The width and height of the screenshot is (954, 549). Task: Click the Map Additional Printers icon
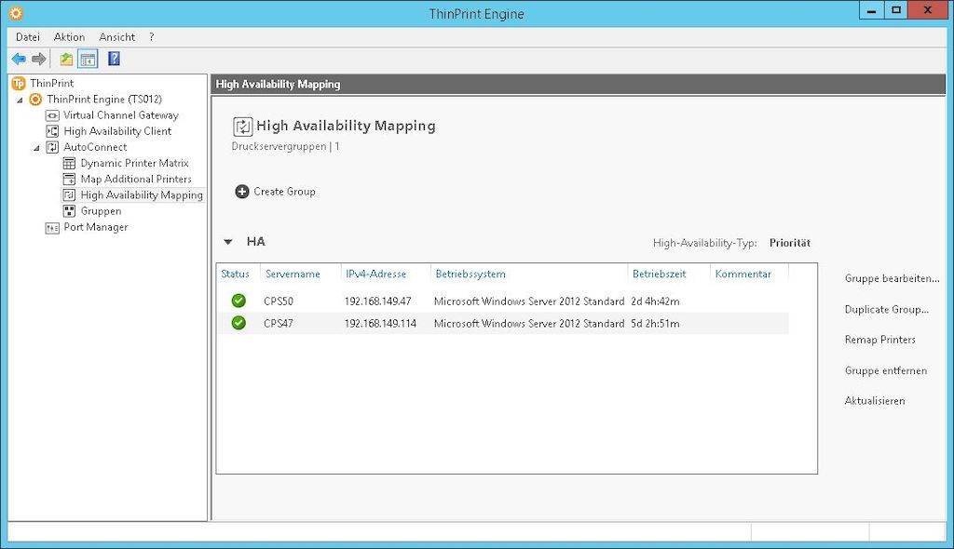(69, 179)
